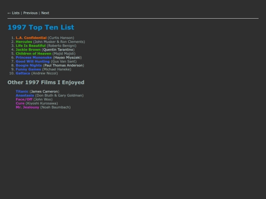Image resolution: width=266 pixels, height=199 pixels.
Task: Click director name Gus Van Sant
Action: 64,61
